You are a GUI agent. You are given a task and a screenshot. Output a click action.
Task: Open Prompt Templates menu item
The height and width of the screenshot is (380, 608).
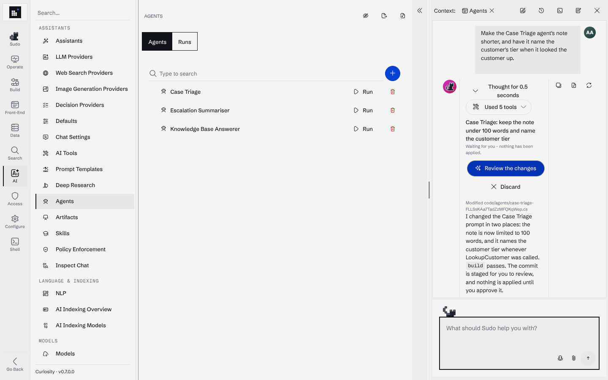[85, 169]
